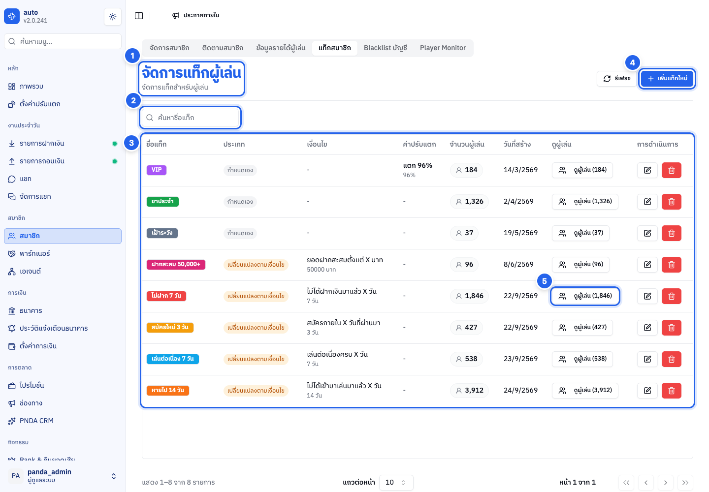Click the เพิ่มแท็กใหม่ button
Image resolution: width=709 pixels, height=492 pixels.
(667, 78)
